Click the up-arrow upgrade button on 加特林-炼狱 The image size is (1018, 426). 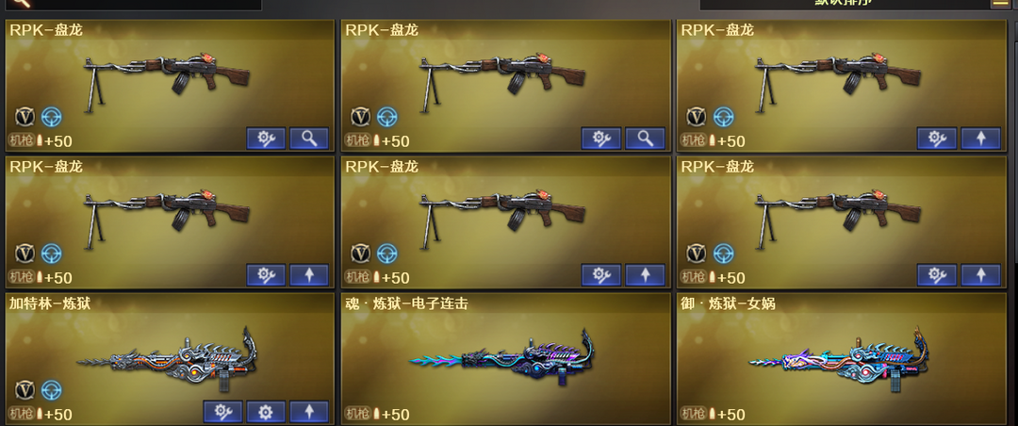pyautogui.click(x=309, y=412)
